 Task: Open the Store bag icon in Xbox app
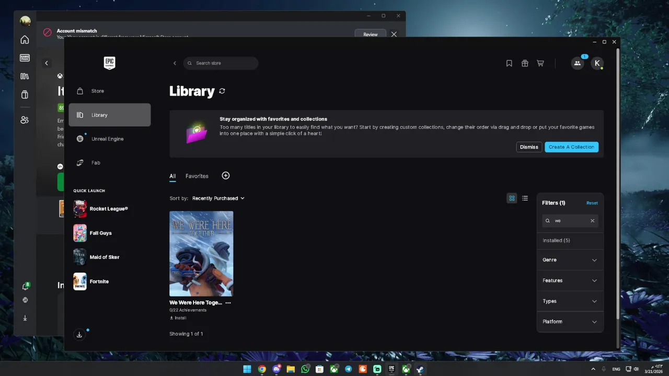(25, 95)
